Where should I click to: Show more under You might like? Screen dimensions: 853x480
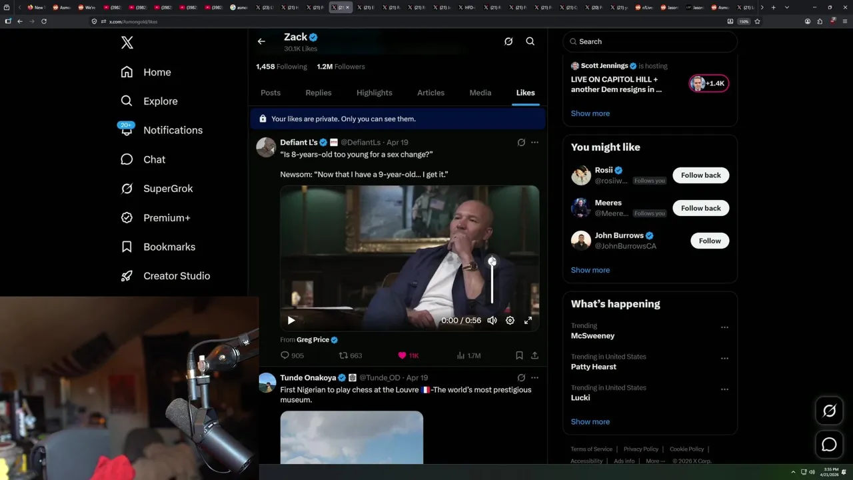(x=590, y=270)
